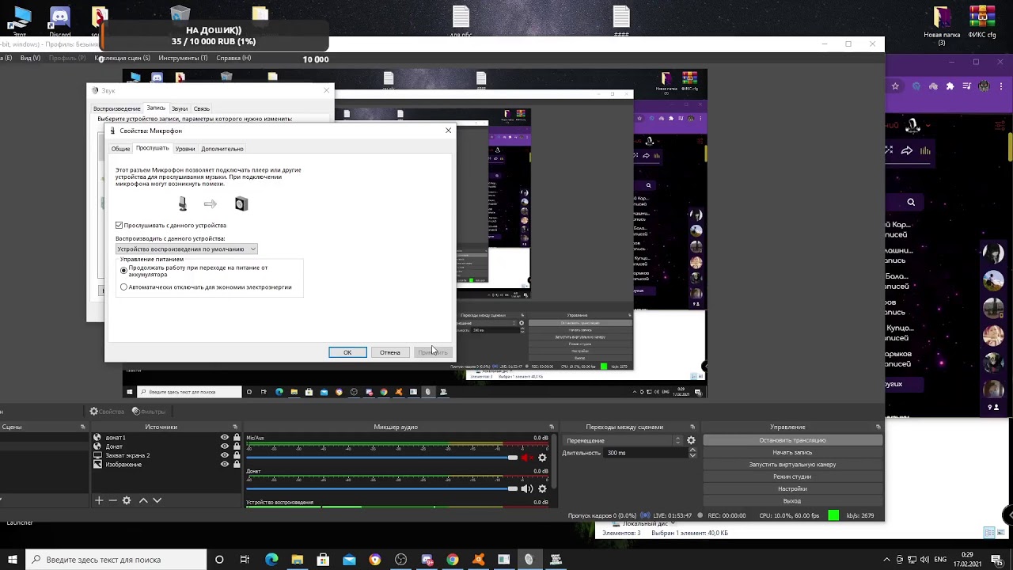This screenshot has height=570, width=1013.
Task: Open the Связь tab in the Звук window
Action: [x=202, y=108]
